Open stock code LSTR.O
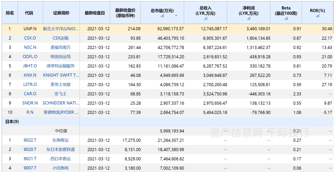The width and height of the screenshot is (334, 172). [x=30, y=85]
